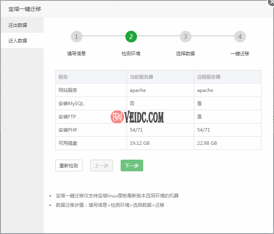
Task: Click the disabled 上一步 button
Action: (102, 165)
